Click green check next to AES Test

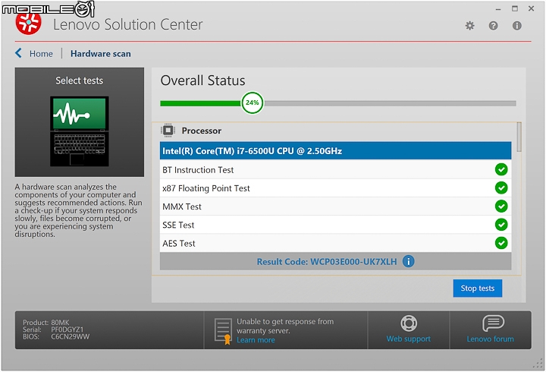coord(501,243)
